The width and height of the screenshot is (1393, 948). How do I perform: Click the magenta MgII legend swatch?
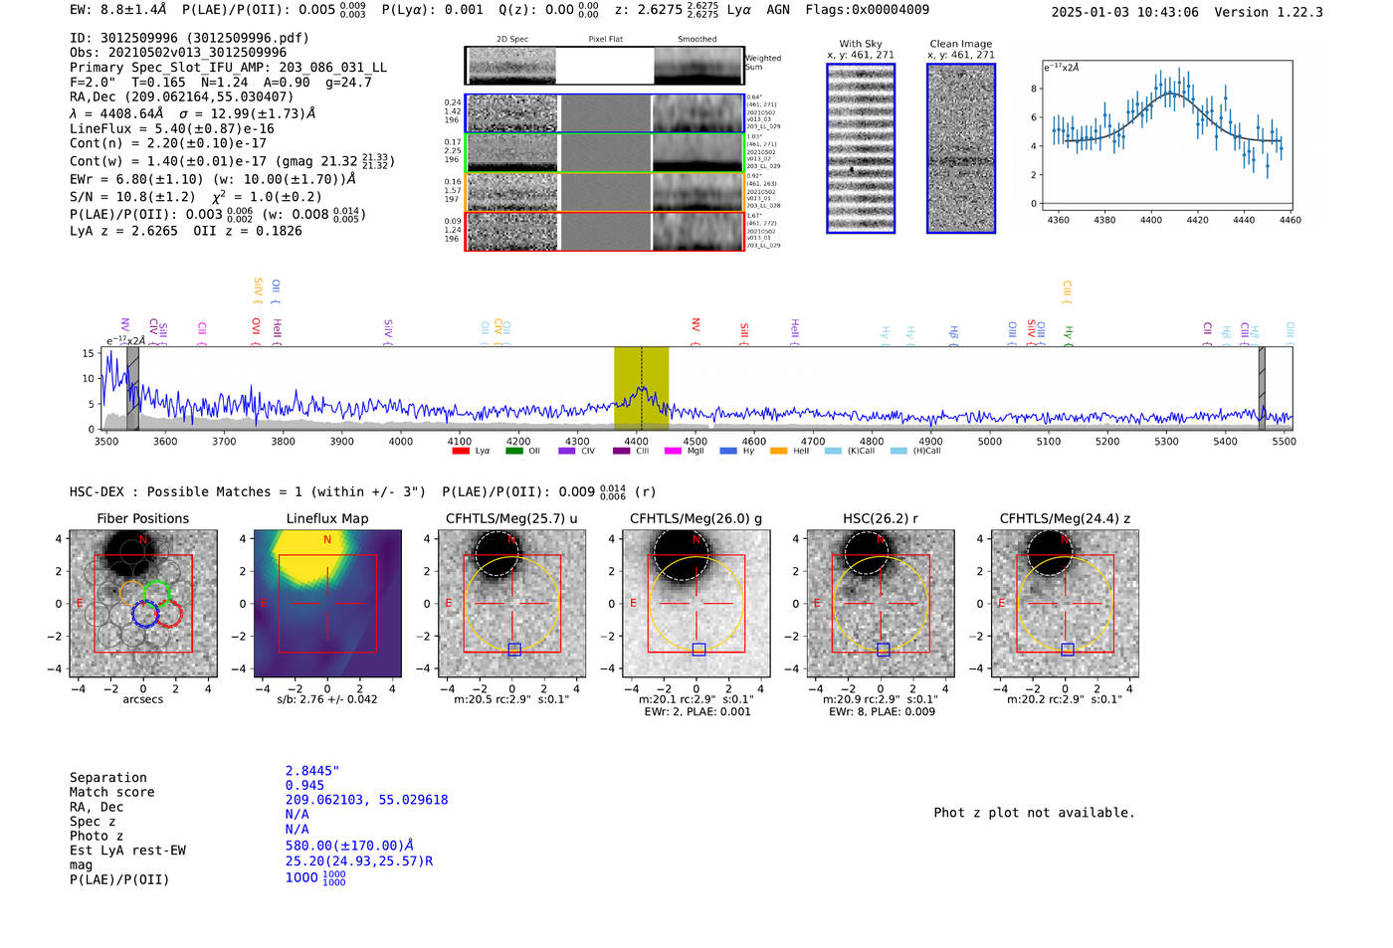(673, 451)
